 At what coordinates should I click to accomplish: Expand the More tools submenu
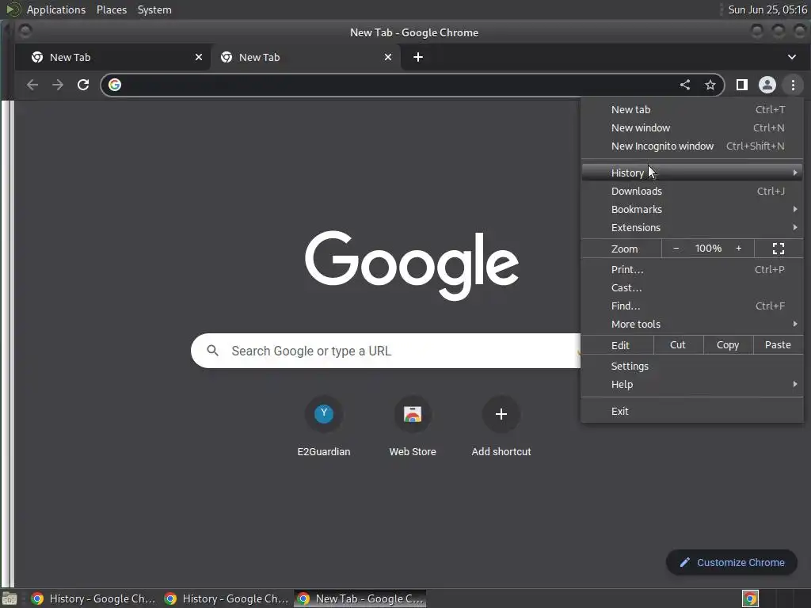pos(692,324)
